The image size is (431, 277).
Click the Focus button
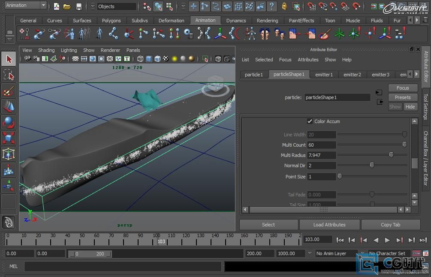(403, 88)
